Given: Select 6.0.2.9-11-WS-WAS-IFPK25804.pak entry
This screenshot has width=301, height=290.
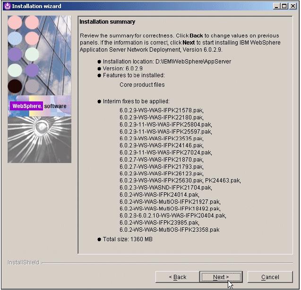Looking at the screenshot, I should coord(166,125).
